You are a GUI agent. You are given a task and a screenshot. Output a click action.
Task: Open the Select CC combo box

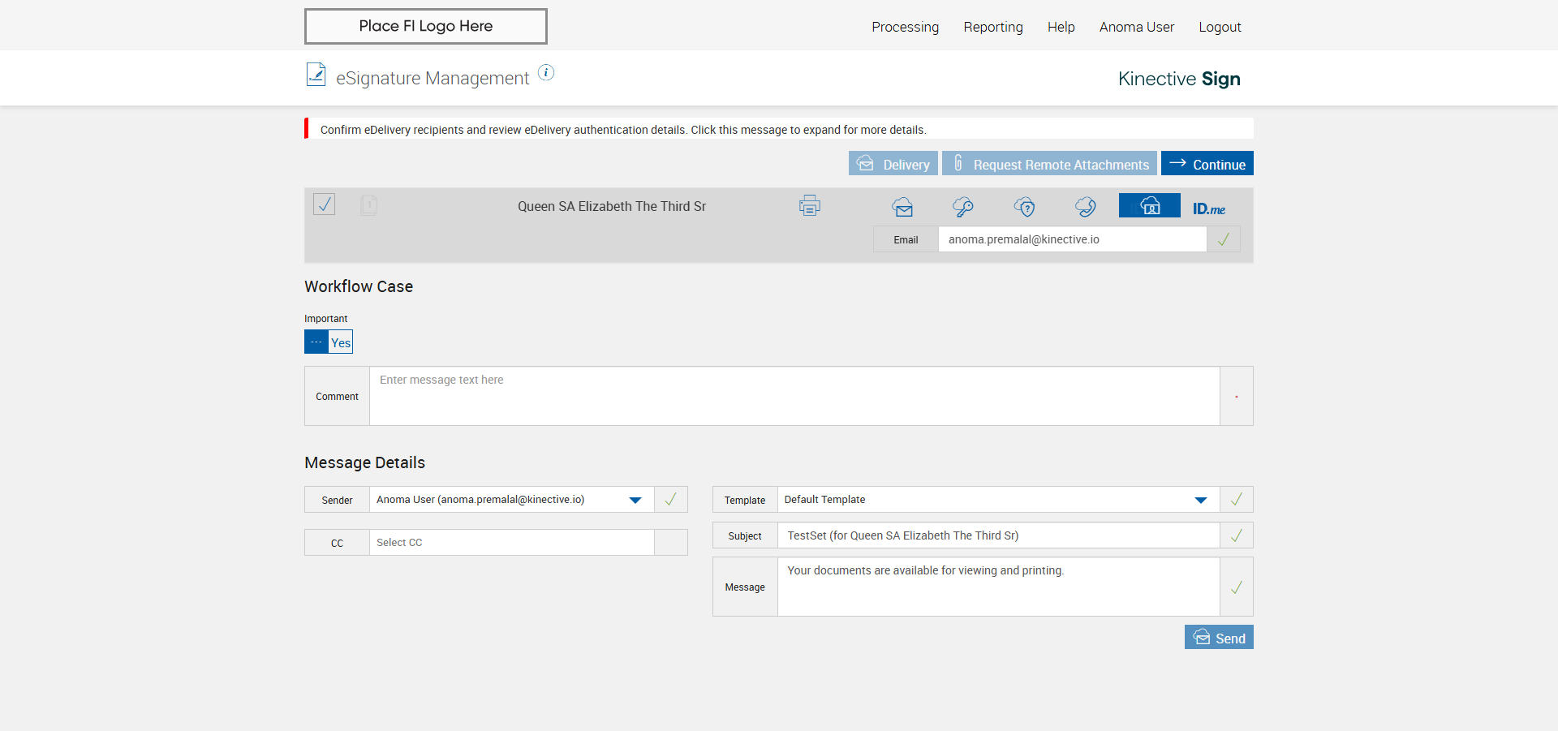point(511,543)
